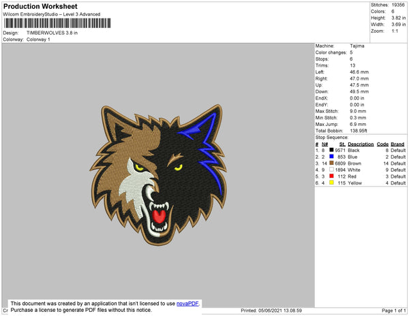Click the 'Code' column header
The width and height of the screenshot is (409, 316).
click(382, 144)
